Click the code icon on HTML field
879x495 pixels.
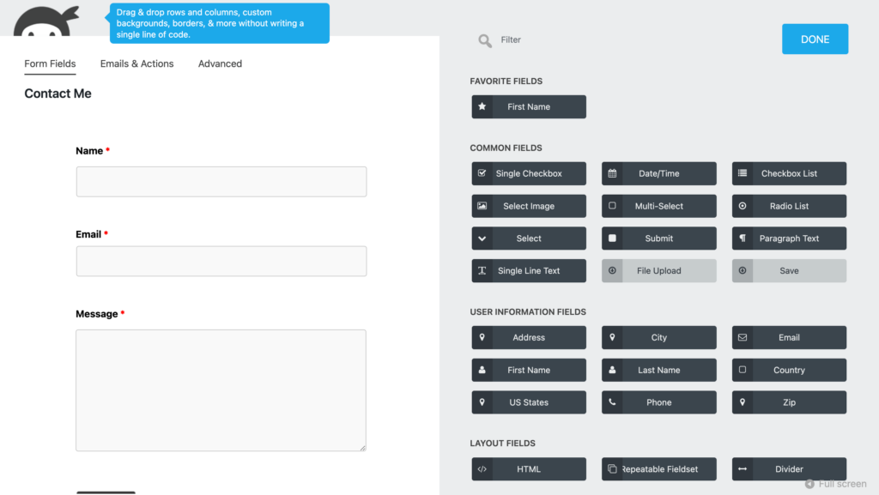482,469
